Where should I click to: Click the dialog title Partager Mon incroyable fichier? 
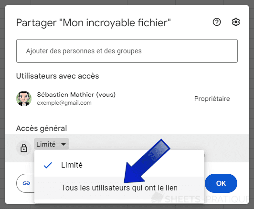click(x=94, y=23)
